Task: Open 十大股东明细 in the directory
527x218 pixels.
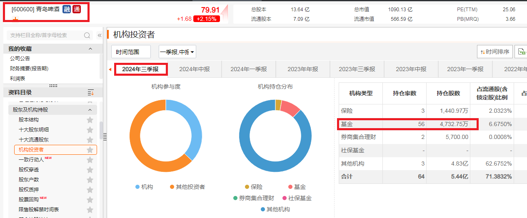Action: 34,130
